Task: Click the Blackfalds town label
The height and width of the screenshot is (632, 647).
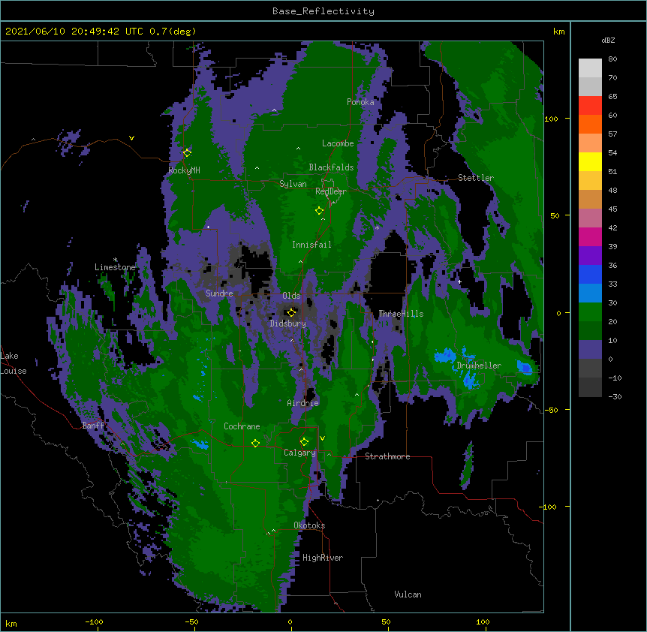Action: tap(331, 167)
